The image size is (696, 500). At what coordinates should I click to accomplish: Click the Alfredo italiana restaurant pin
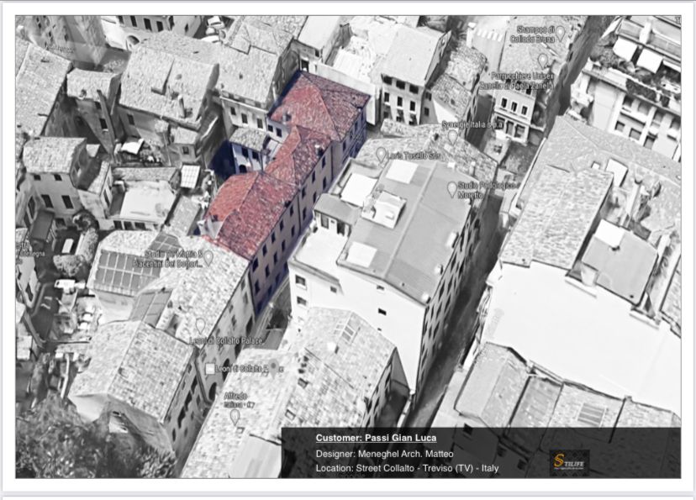[235, 417]
